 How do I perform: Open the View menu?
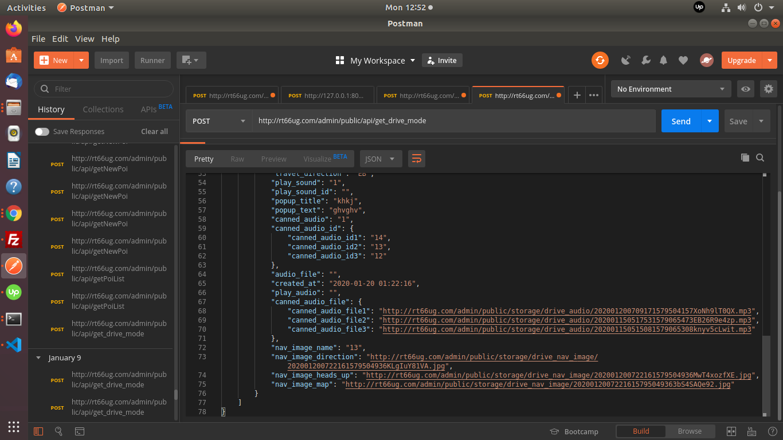(84, 39)
